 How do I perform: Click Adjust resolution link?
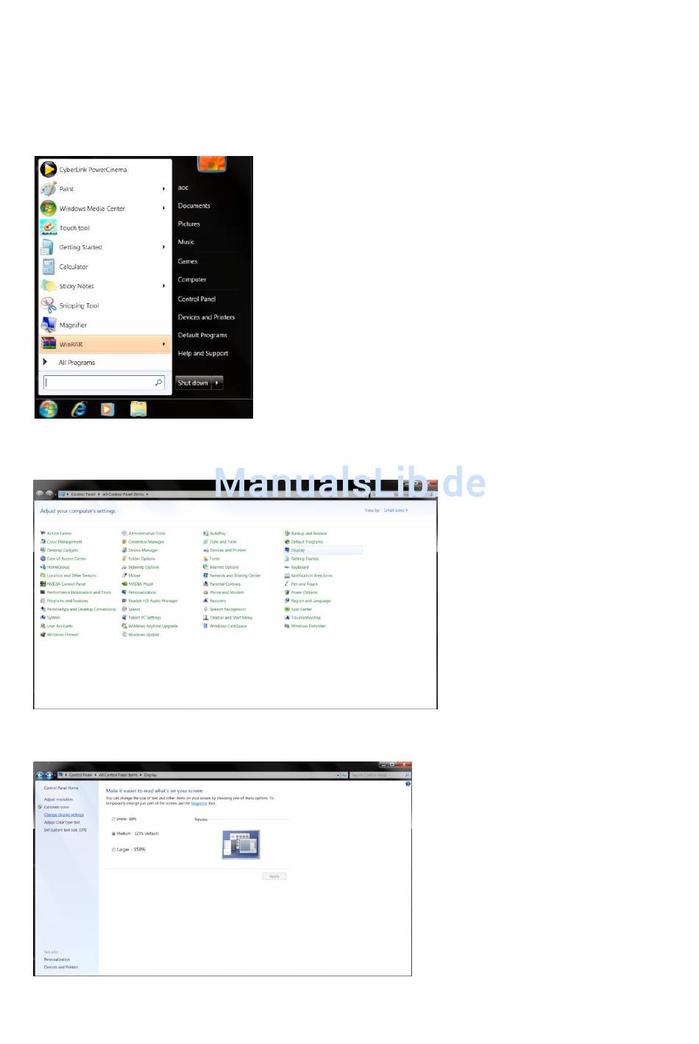pyautogui.click(x=58, y=799)
